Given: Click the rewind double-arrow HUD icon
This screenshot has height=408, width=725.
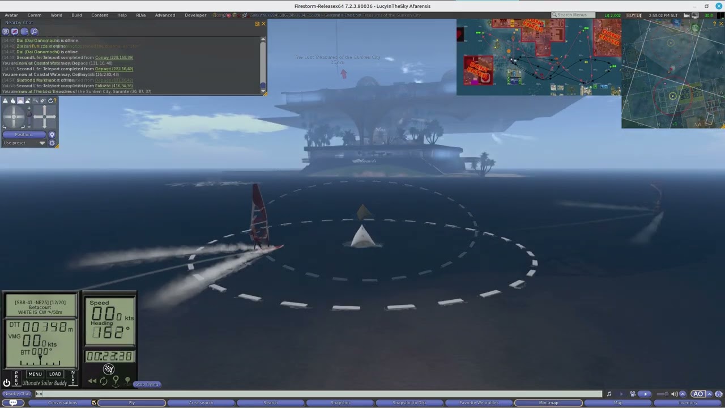Looking at the screenshot, I should pos(92,381).
